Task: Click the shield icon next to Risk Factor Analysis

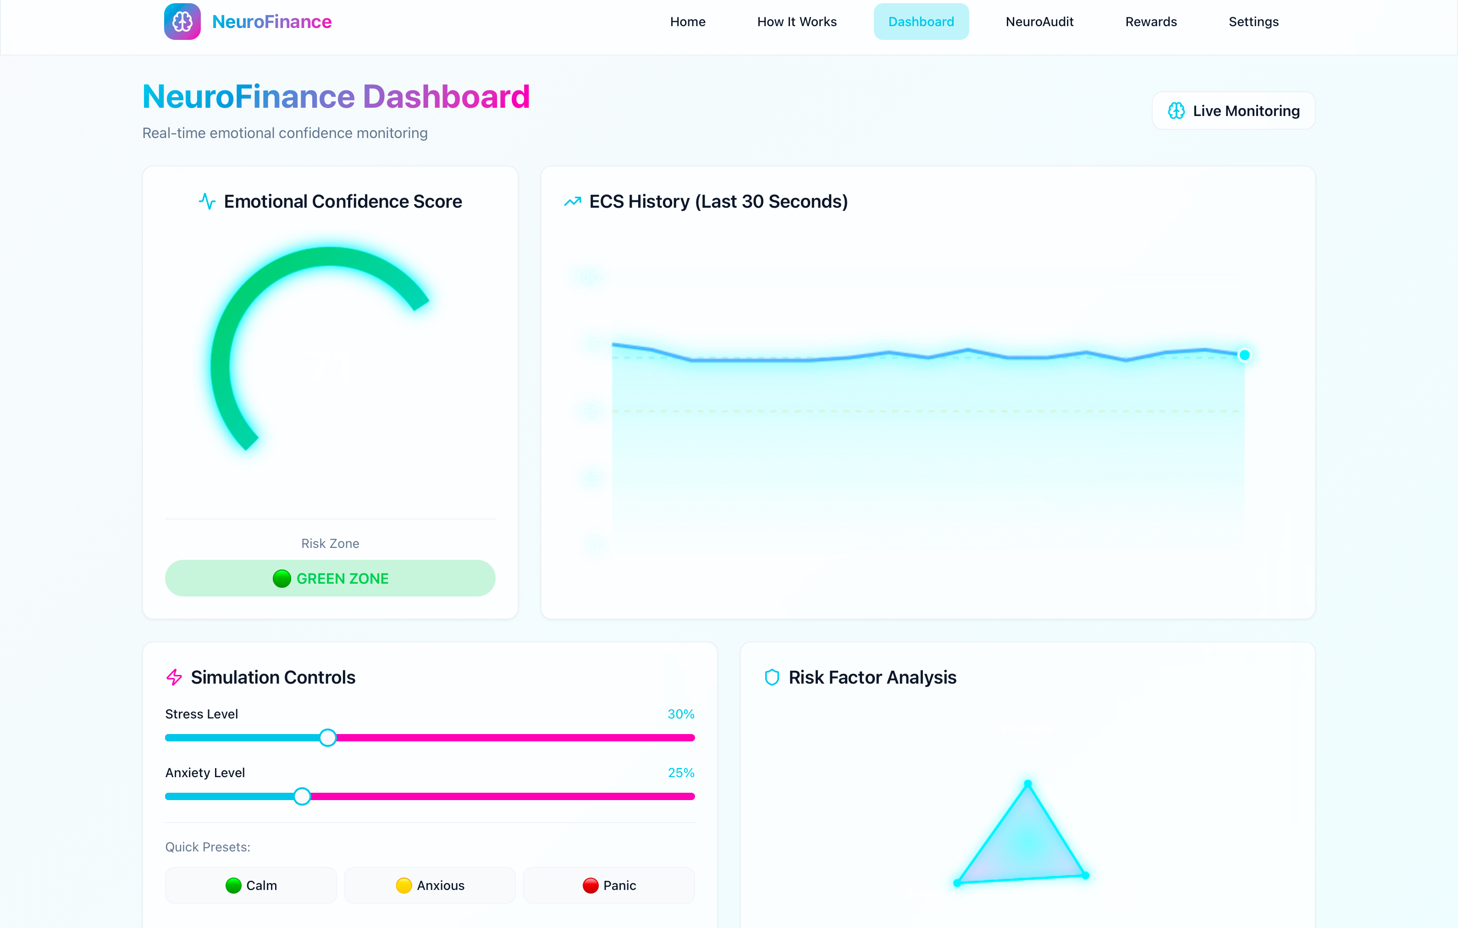Action: click(771, 677)
